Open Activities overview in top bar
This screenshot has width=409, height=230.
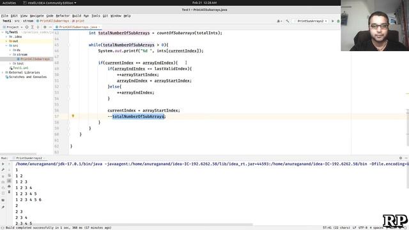[9, 3]
